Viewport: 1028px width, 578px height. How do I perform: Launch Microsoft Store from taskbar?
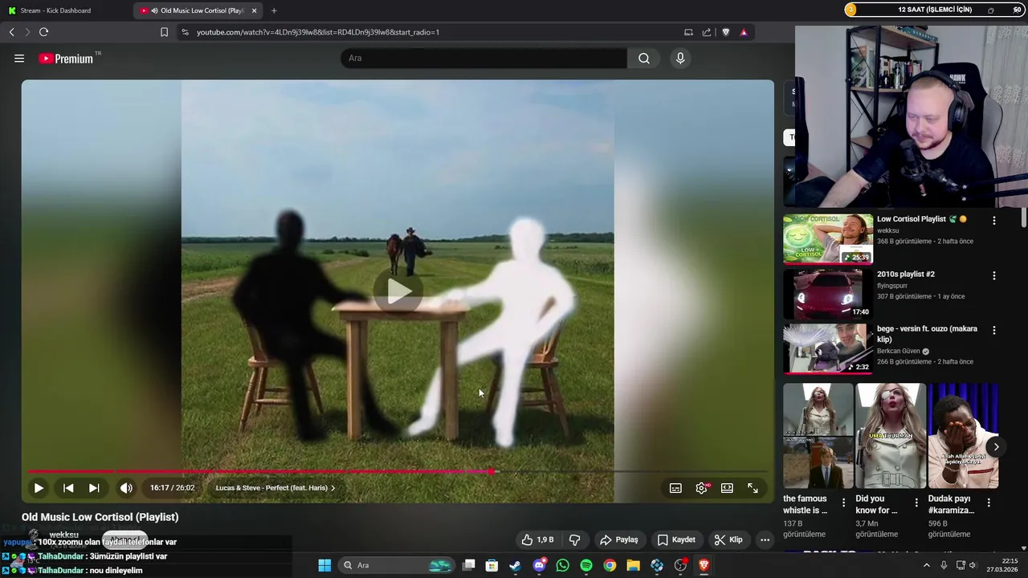coord(492,565)
